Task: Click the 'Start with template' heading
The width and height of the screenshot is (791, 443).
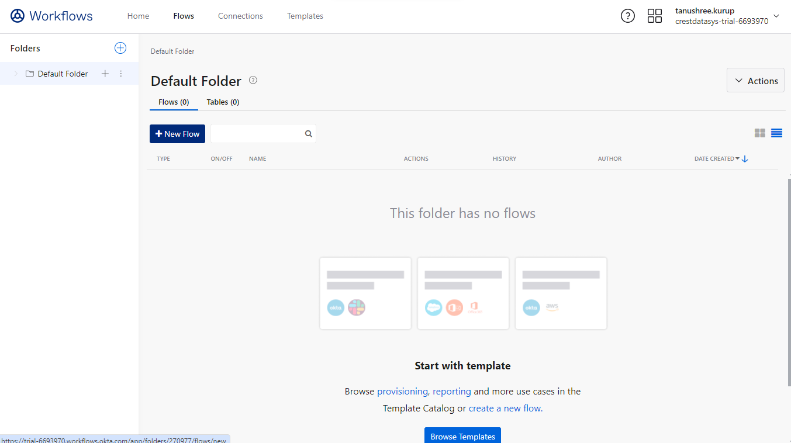Action: tap(462, 366)
